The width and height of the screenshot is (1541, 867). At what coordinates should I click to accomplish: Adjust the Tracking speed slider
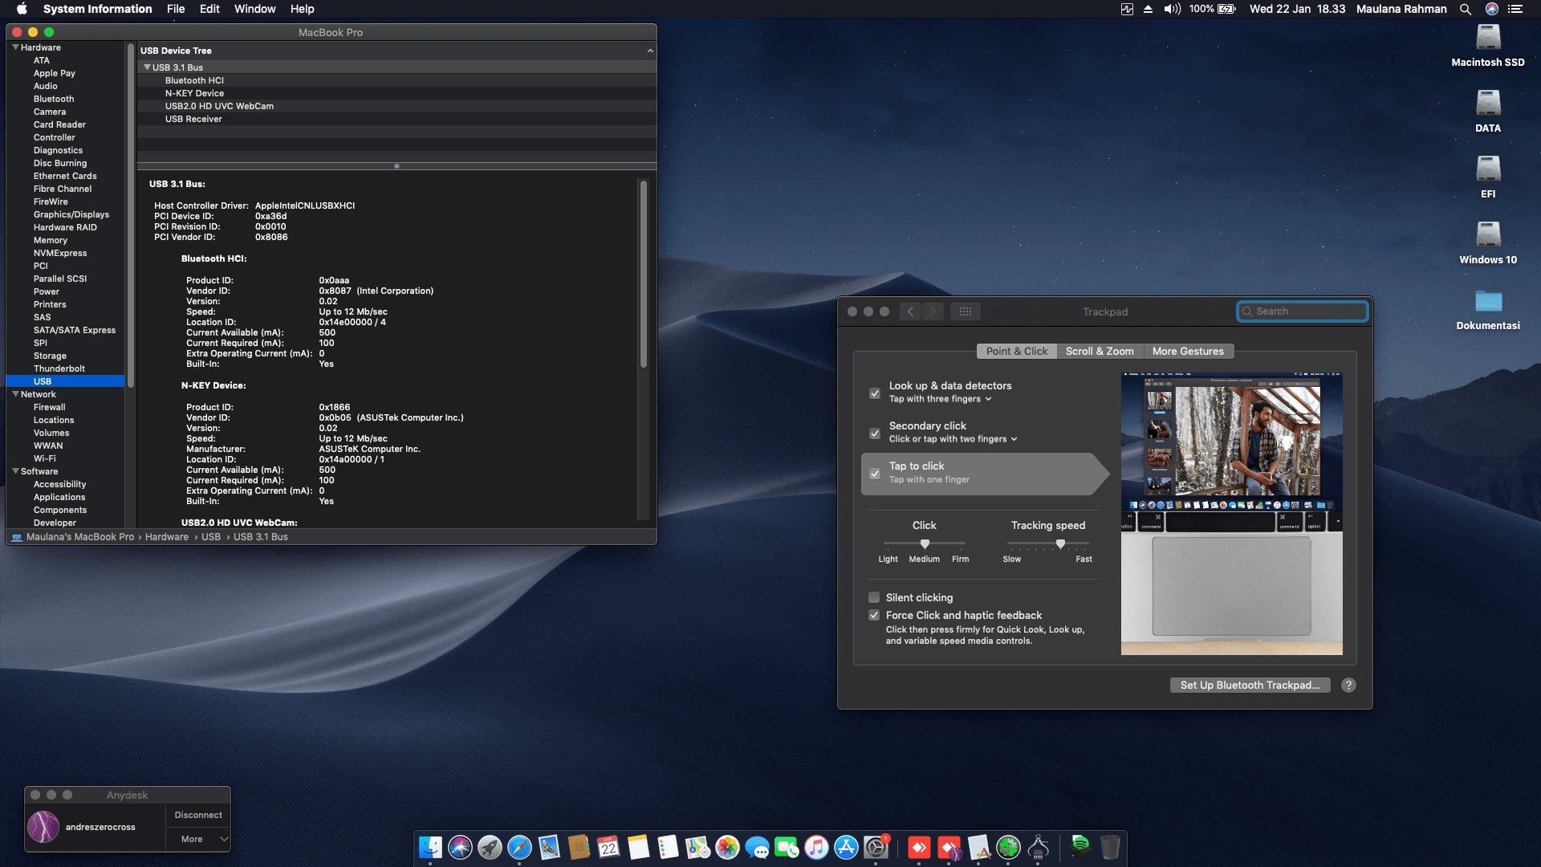click(1060, 544)
